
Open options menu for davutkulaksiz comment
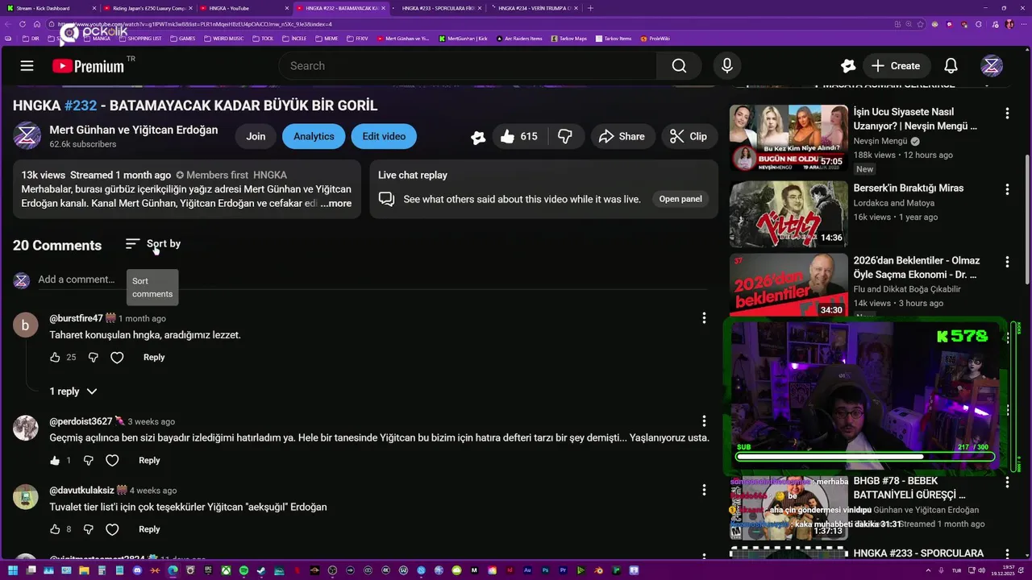pyautogui.click(x=704, y=490)
